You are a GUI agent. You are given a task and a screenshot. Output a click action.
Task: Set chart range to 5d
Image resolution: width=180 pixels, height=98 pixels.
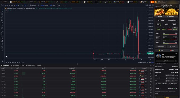17,63
